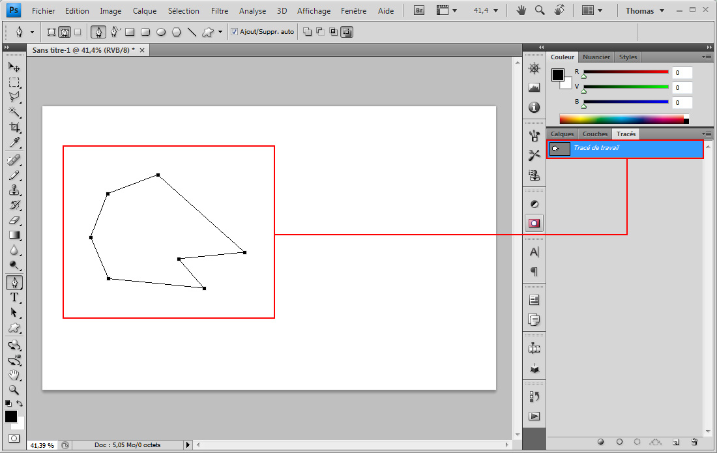Viewport: 717px width, 453px height.
Task: Select the Crop tool in the toolbox
Action: tap(14, 128)
